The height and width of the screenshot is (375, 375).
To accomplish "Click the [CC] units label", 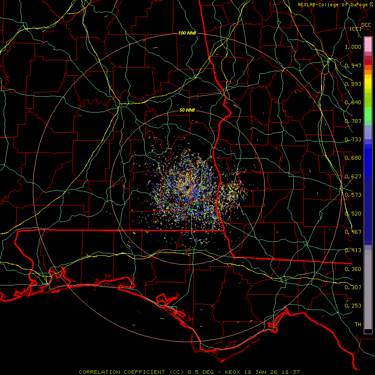I will click(356, 29).
